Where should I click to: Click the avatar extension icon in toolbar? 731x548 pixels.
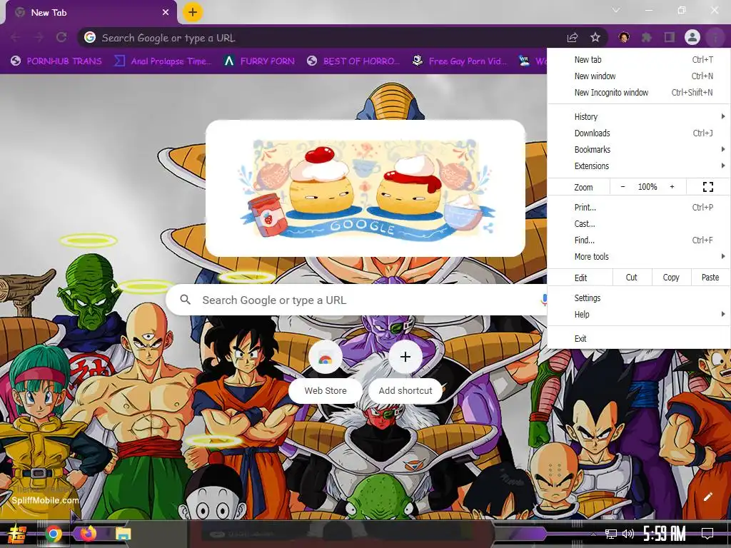624,37
